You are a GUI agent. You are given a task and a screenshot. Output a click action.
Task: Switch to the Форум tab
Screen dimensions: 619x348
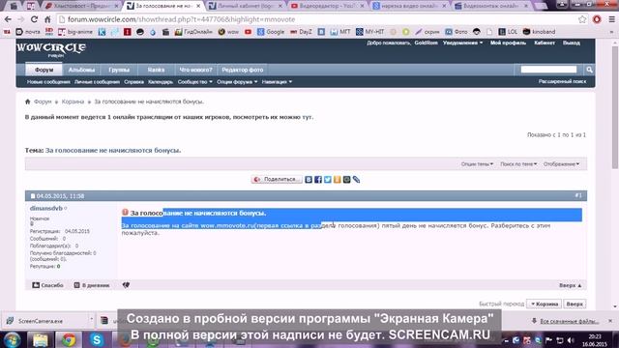click(x=44, y=70)
